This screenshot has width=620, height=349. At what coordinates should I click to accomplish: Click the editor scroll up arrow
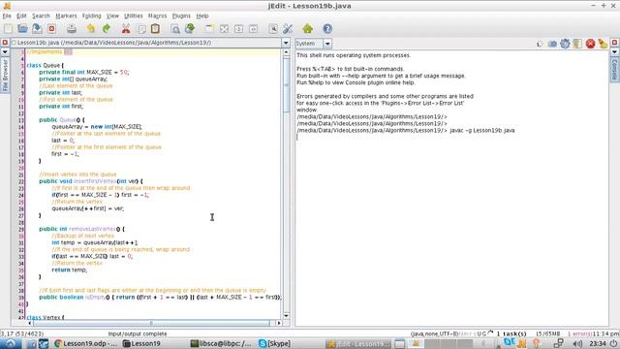coord(287,51)
